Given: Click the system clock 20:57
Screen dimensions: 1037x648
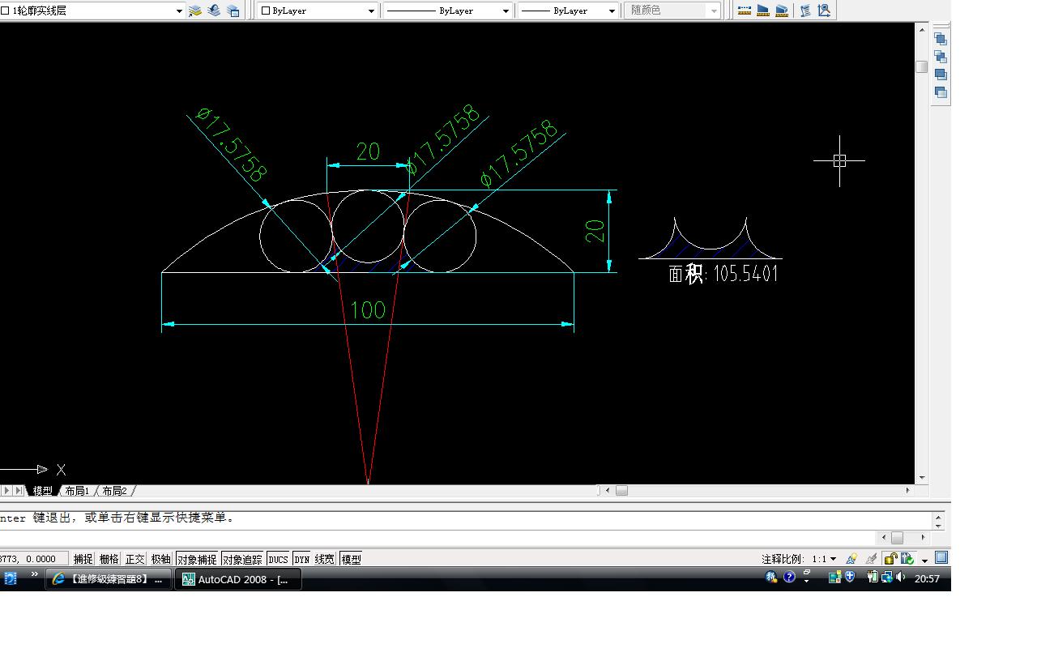Looking at the screenshot, I should click(x=927, y=578).
